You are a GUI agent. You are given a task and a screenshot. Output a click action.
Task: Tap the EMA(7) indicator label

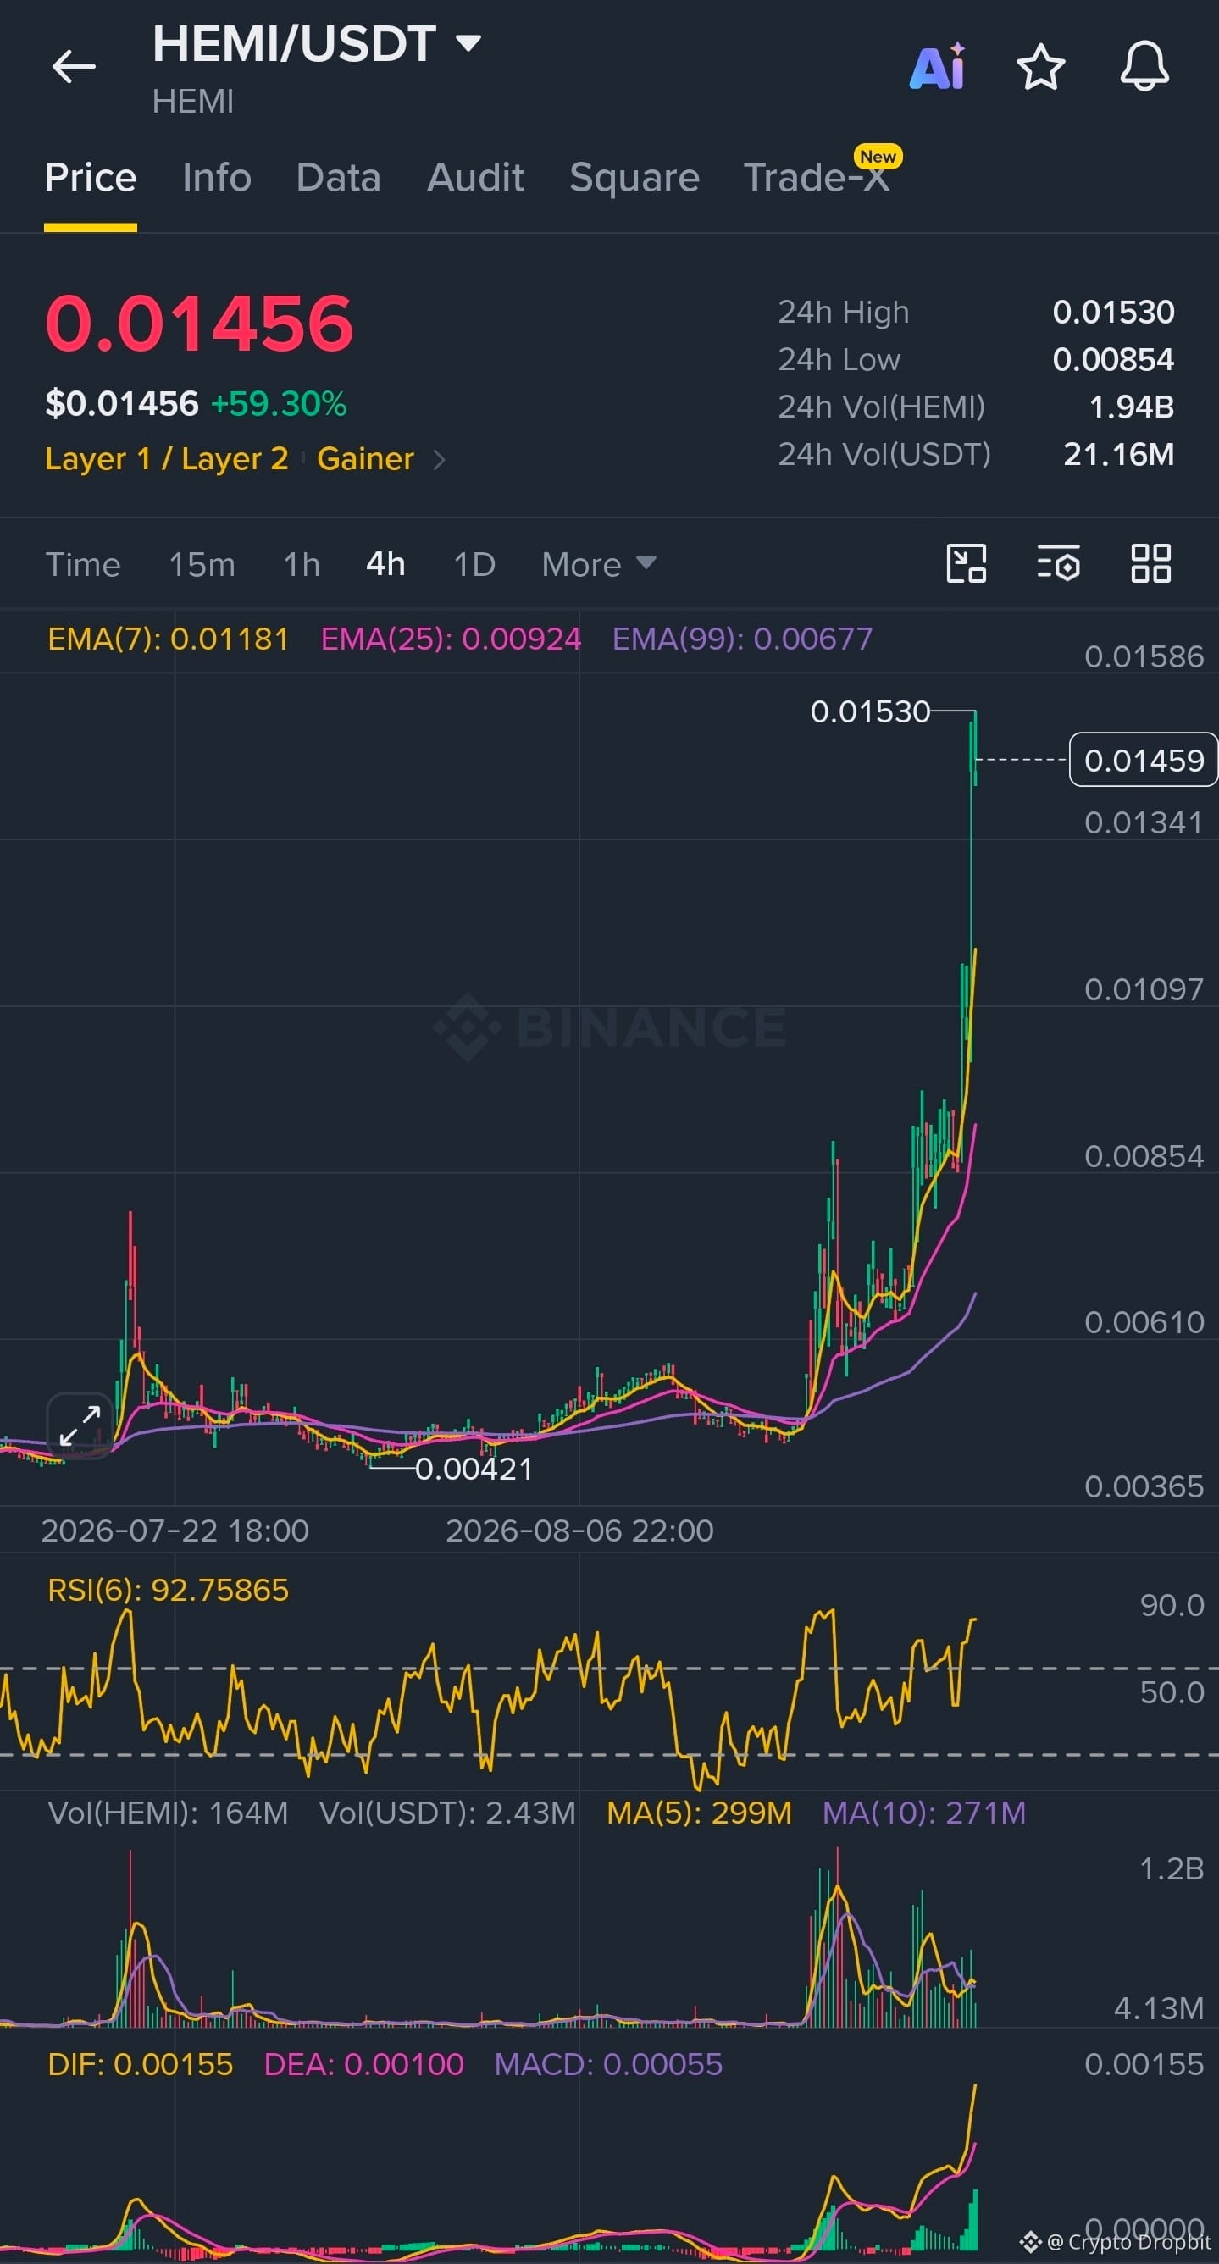click(168, 639)
